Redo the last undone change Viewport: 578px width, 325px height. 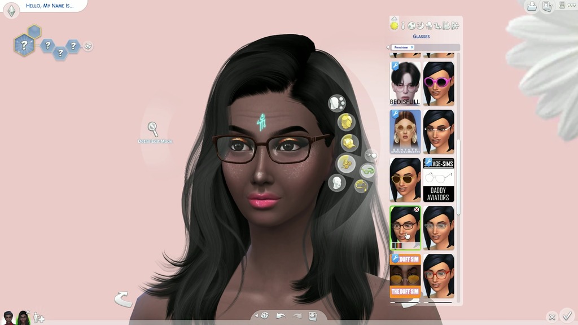(x=297, y=316)
